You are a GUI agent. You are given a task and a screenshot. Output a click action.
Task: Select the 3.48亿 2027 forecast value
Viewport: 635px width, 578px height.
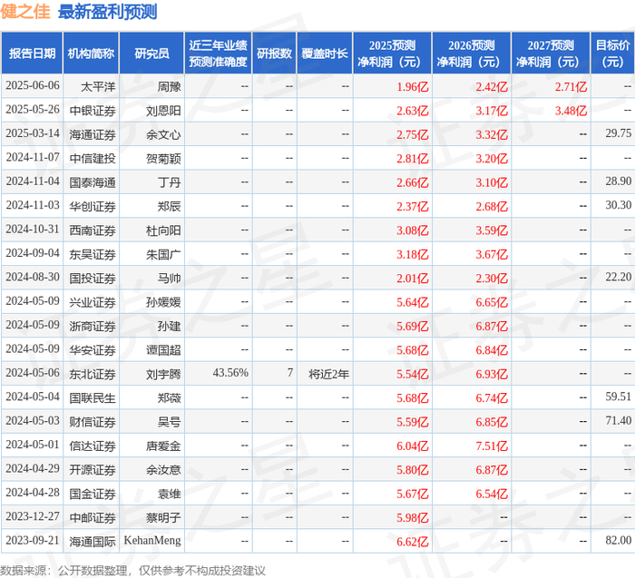point(571,111)
